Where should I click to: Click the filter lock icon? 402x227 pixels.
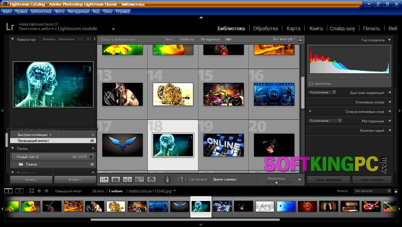[300, 39]
